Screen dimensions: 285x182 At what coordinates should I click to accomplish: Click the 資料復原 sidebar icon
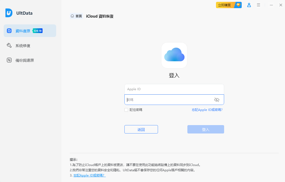pyautogui.click(x=9, y=31)
